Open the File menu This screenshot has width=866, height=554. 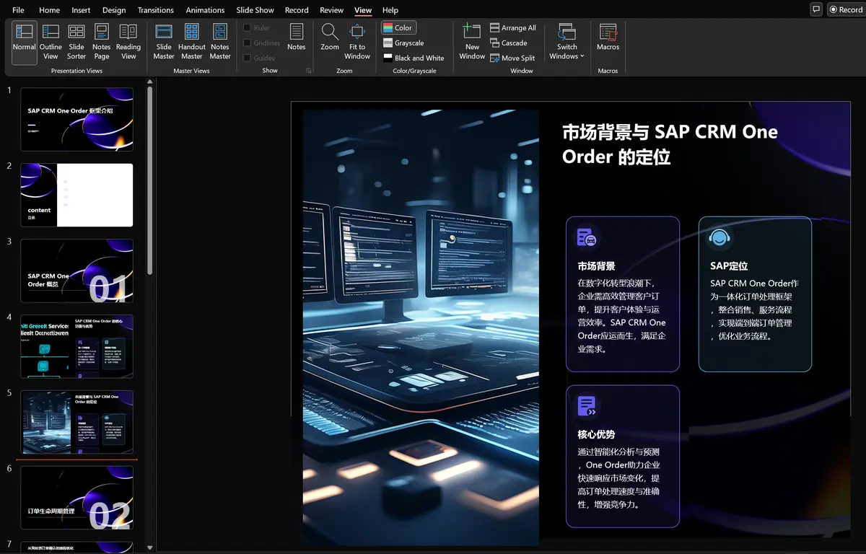(x=19, y=10)
